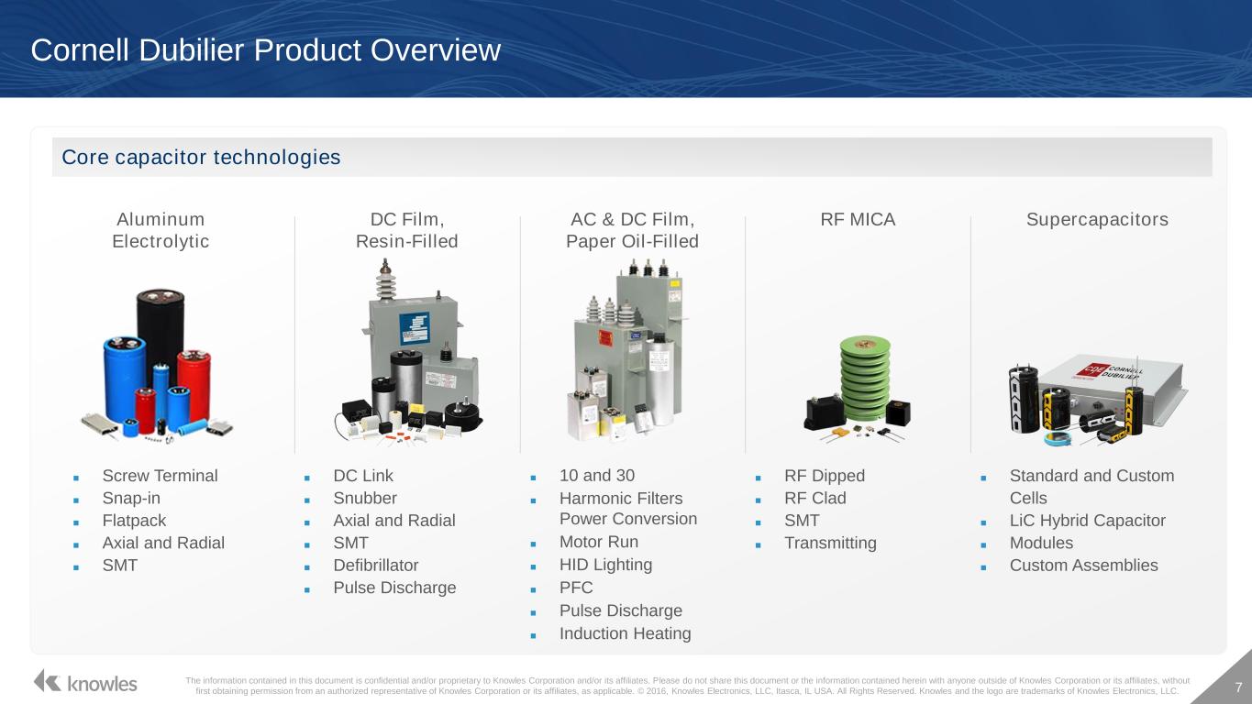Click the "DC Film, Resin-Filled" column heading
1252x704 pixels.
(407, 230)
